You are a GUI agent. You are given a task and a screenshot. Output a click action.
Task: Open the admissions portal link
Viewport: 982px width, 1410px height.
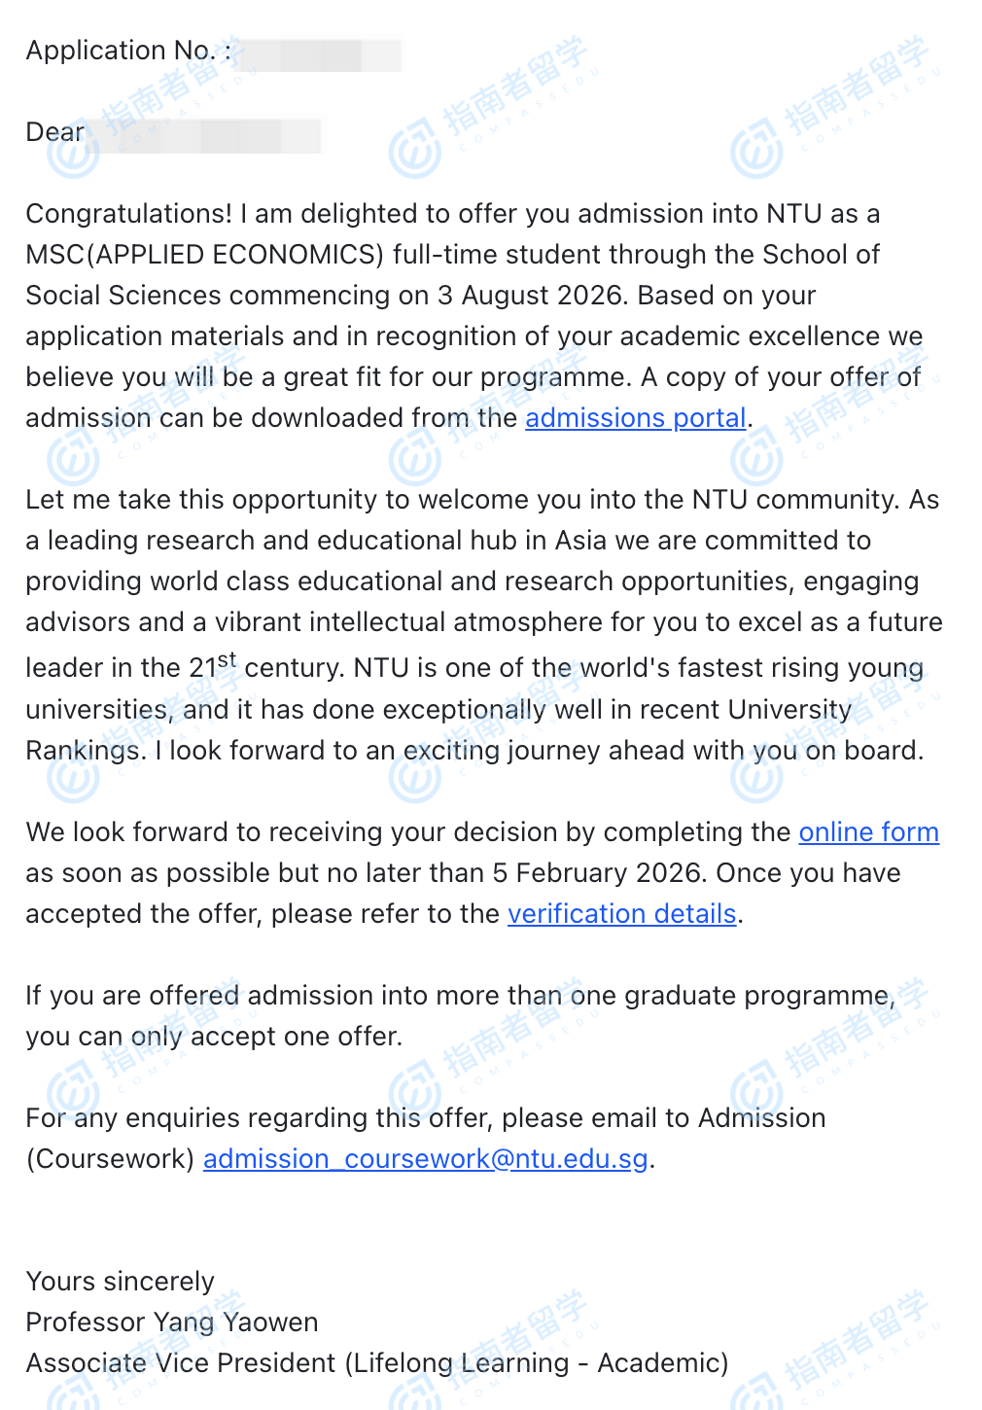(636, 418)
